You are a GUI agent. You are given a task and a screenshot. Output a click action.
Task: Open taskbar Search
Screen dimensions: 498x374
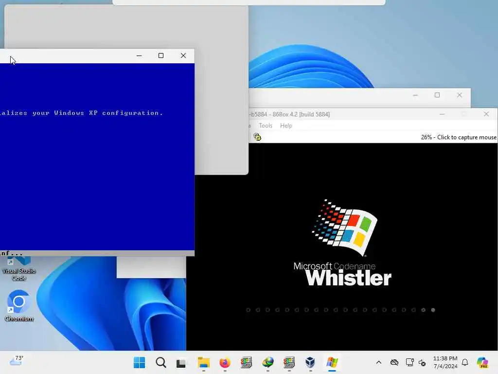point(160,362)
